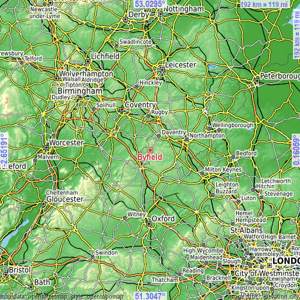Click the Coventry city marker square
This screenshot has height=300, width=300.
(x=122, y=110)
